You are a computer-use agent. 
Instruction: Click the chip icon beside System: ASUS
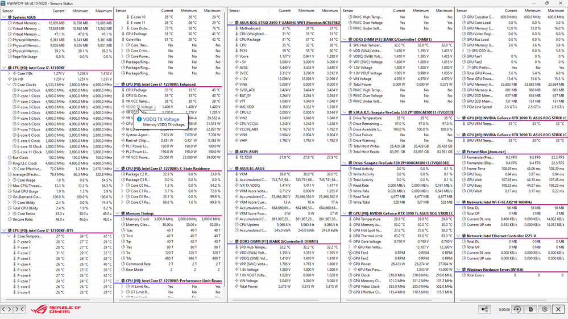click(10, 17)
